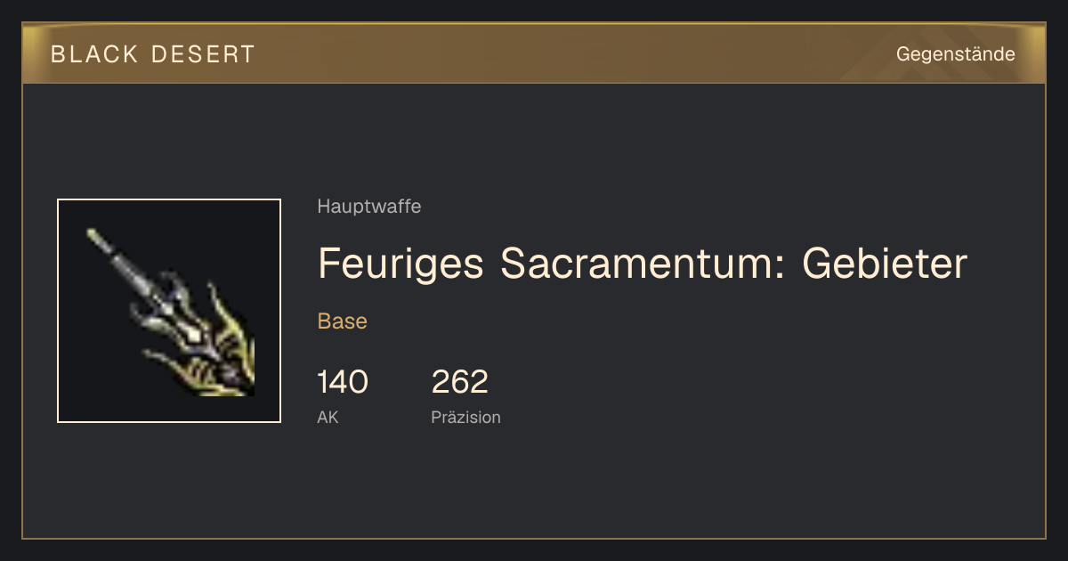1068x561 pixels.
Task: Open the BLACK DESERT home title
Action: 153,54
